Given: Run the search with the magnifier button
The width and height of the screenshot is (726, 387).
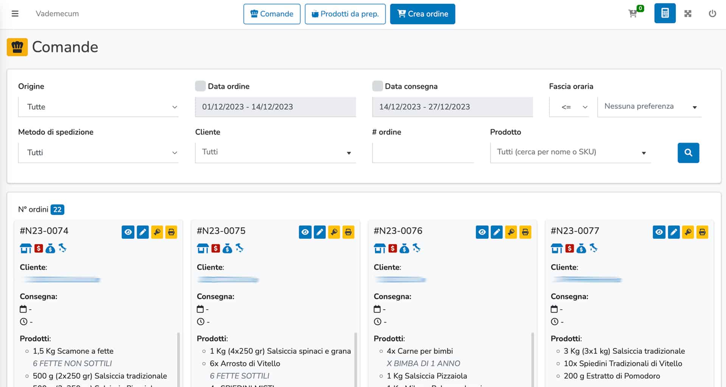Looking at the screenshot, I should pyautogui.click(x=688, y=153).
